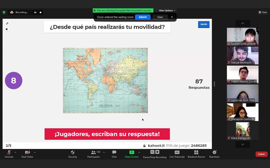
Task: Unmute the microphone
Action: (x=9, y=154)
